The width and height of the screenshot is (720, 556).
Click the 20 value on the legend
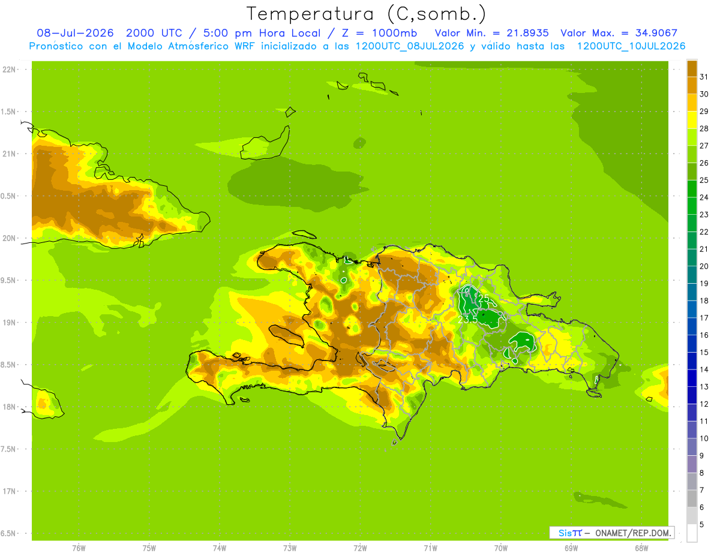pyautogui.click(x=704, y=266)
